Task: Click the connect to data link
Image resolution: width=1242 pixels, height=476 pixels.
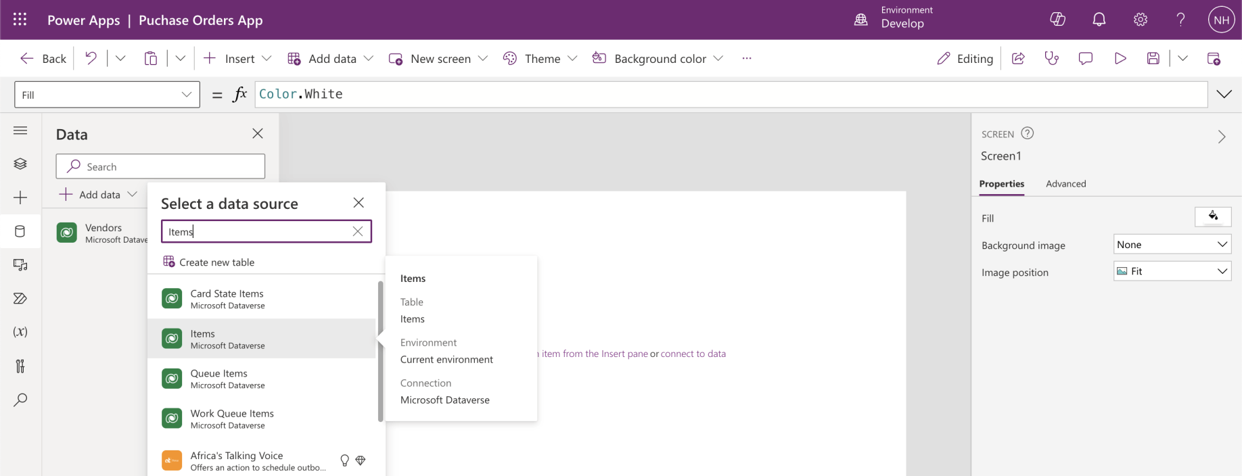Action: pos(693,354)
